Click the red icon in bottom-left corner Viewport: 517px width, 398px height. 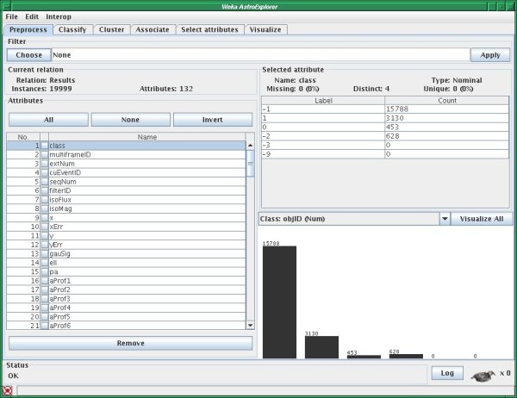8,390
